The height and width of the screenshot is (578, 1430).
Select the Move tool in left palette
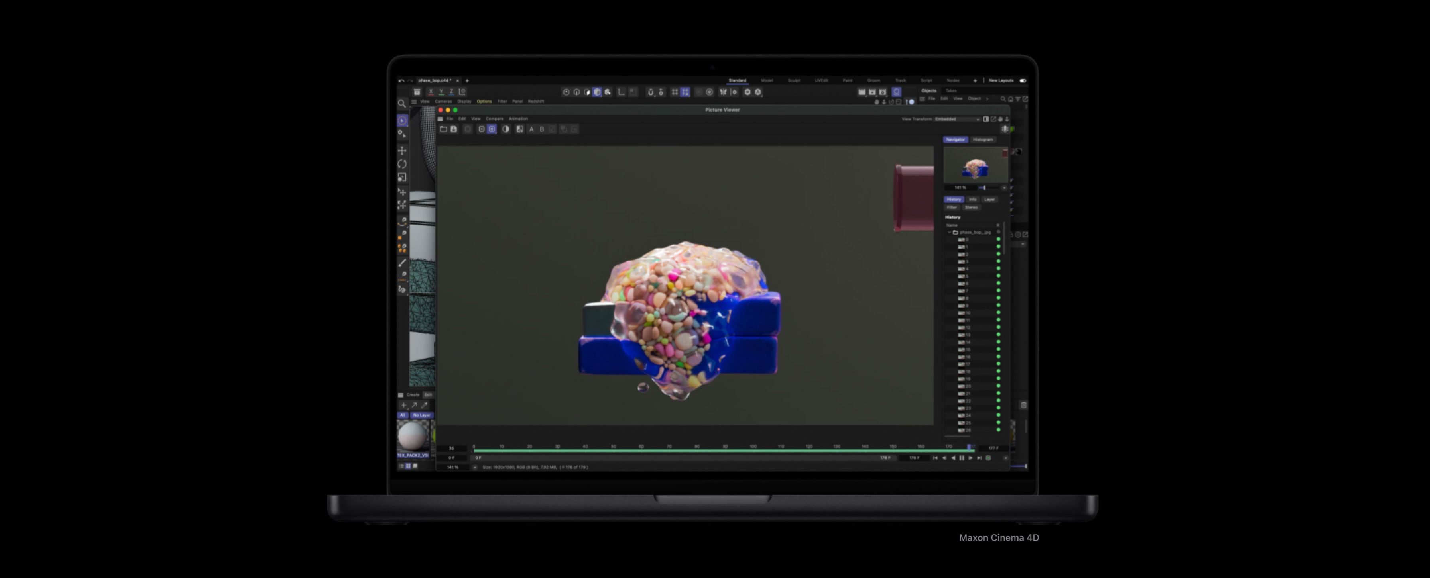click(x=403, y=150)
